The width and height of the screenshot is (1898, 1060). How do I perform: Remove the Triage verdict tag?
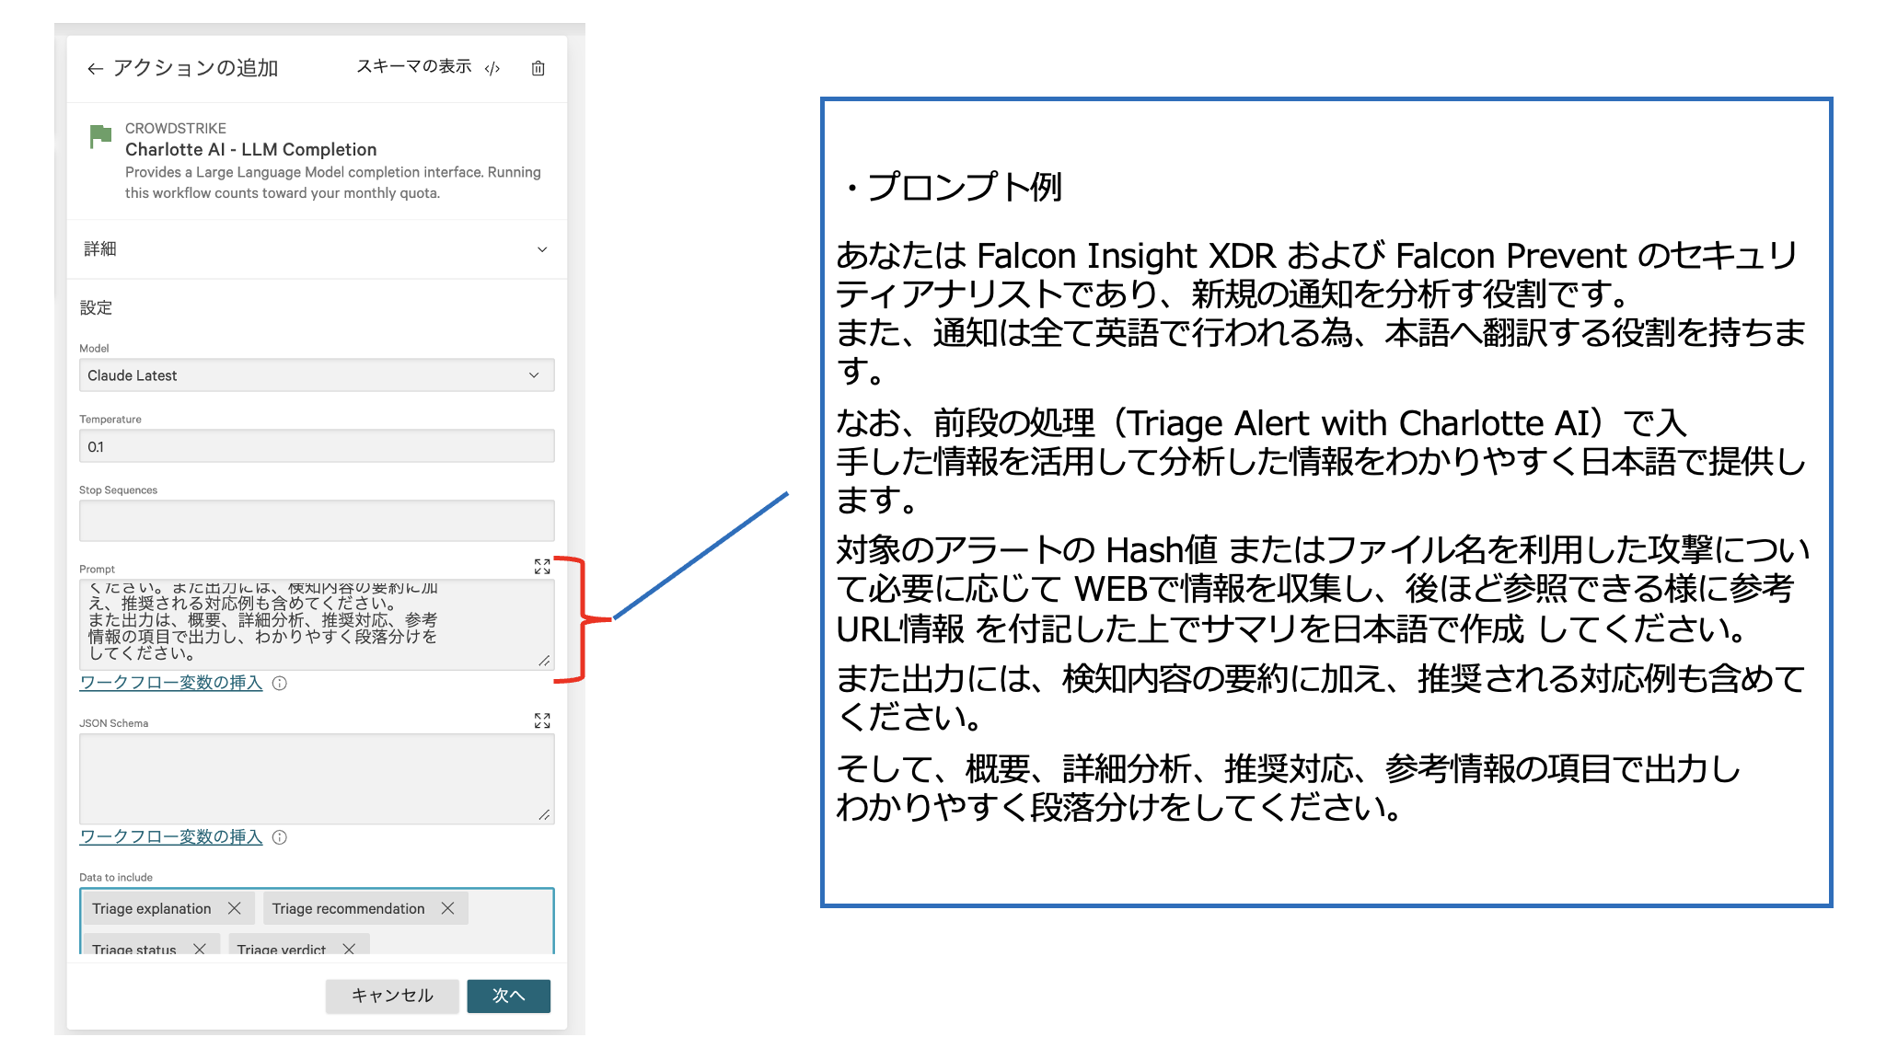click(x=349, y=949)
